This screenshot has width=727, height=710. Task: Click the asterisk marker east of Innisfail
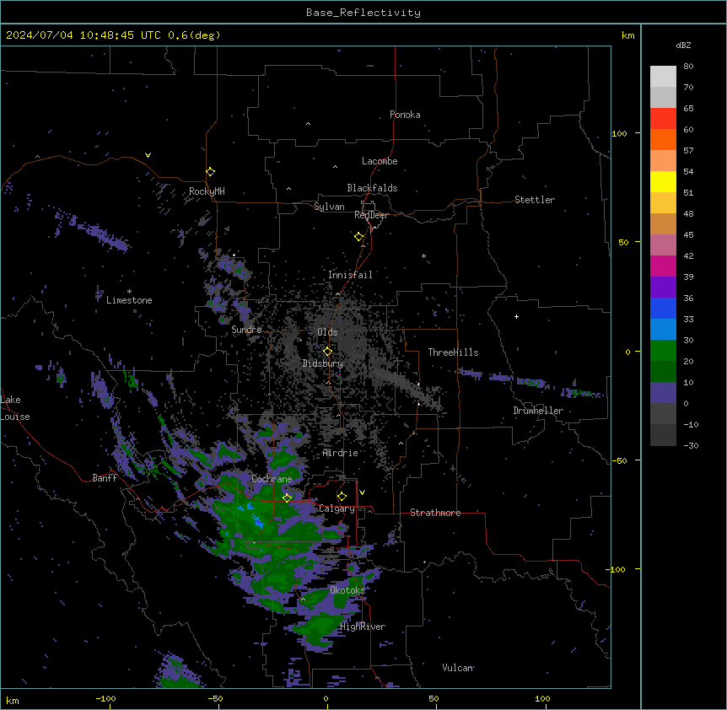point(423,255)
